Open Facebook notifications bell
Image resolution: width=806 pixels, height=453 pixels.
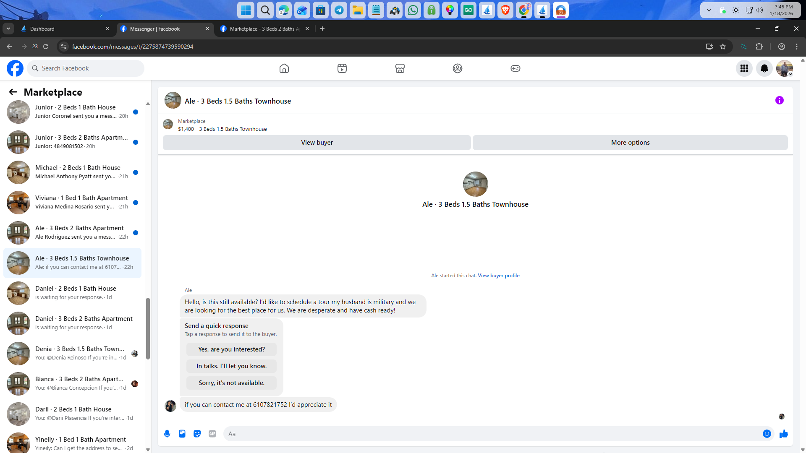pyautogui.click(x=764, y=68)
